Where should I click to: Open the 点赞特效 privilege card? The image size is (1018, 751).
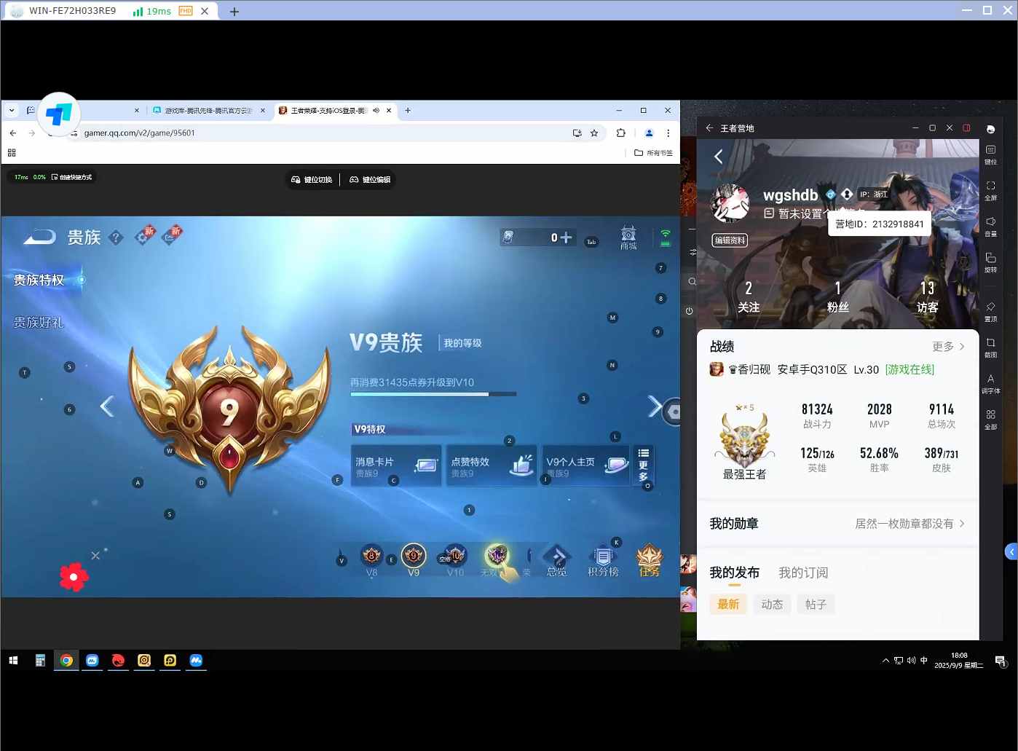pos(492,465)
